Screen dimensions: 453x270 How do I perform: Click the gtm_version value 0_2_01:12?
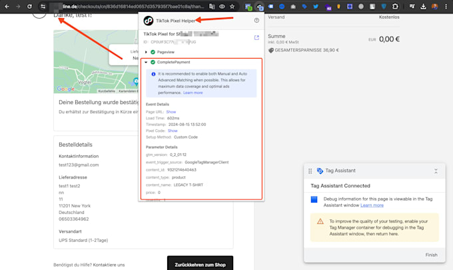click(x=178, y=155)
